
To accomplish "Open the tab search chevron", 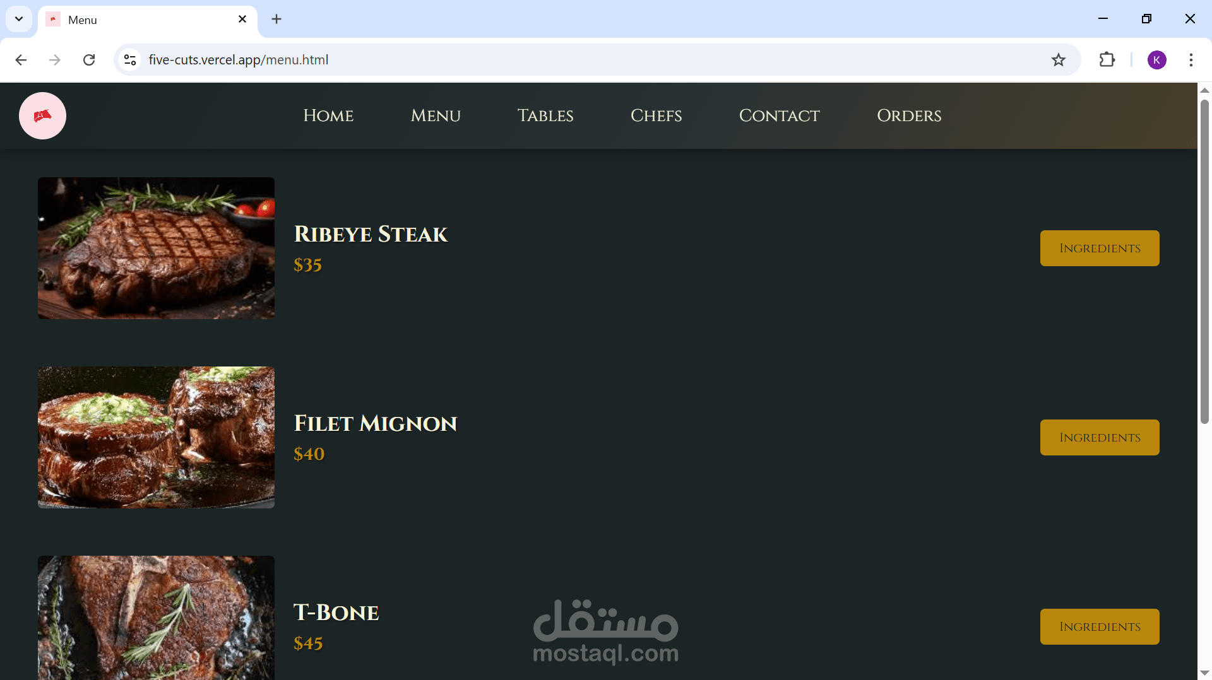I will 18,19.
